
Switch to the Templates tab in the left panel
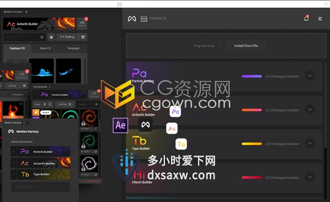tap(18, 95)
